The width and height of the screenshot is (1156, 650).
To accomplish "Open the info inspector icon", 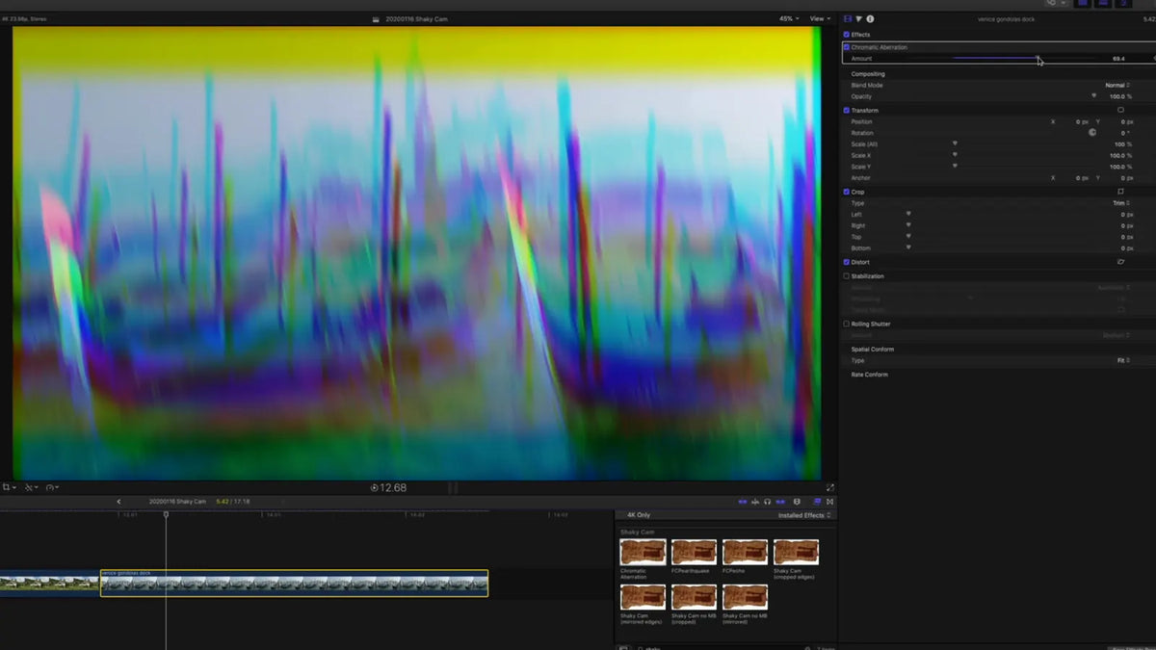I will pyautogui.click(x=870, y=18).
